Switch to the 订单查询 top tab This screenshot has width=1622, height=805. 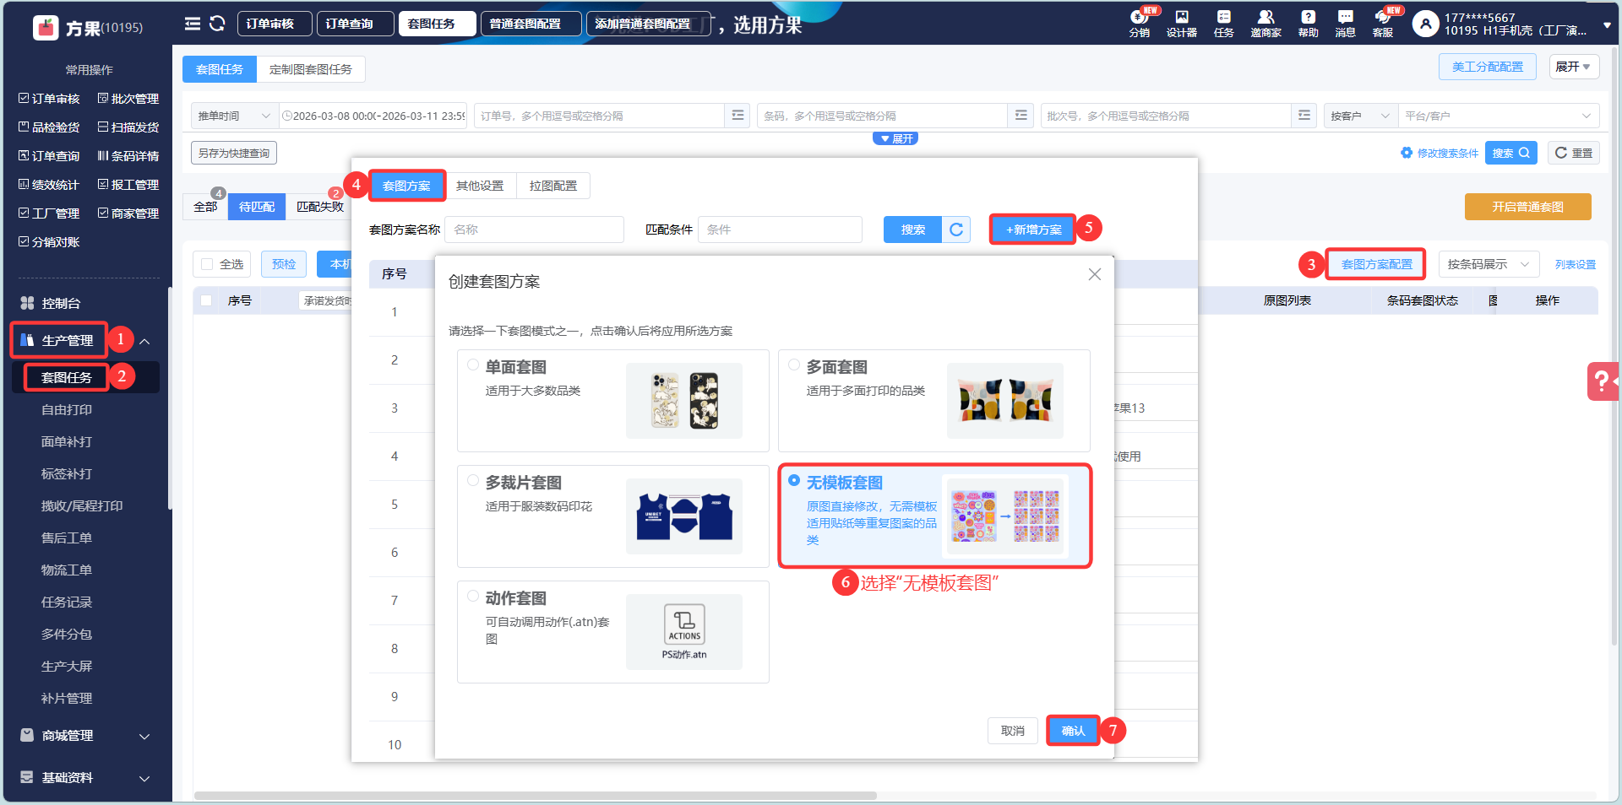tap(356, 24)
